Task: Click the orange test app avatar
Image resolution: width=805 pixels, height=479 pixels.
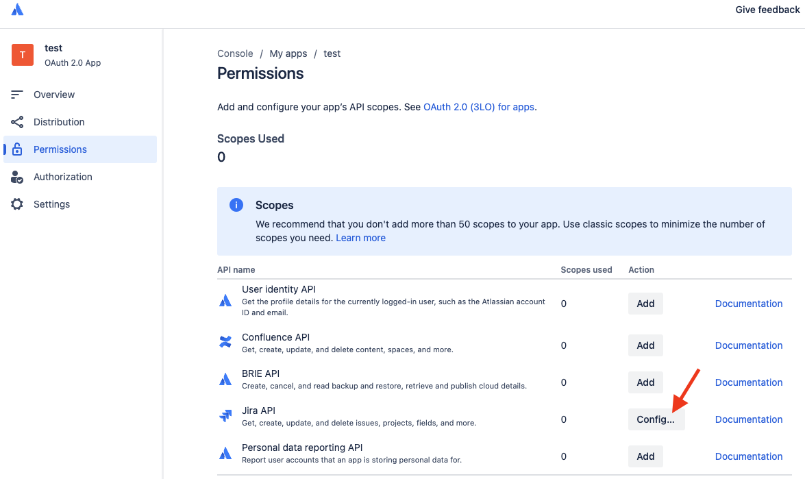Action: [x=23, y=55]
